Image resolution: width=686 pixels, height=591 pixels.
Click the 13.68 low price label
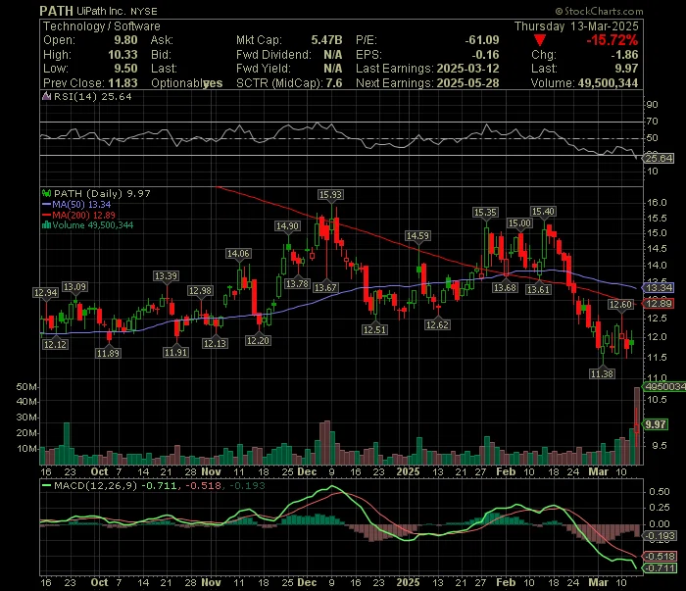(506, 288)
